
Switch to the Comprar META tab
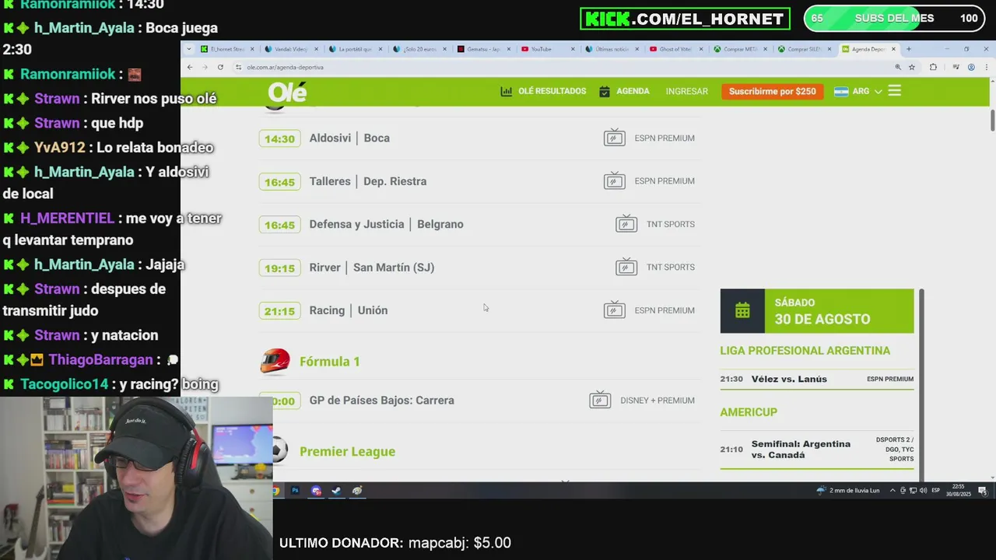click(740, 49)
